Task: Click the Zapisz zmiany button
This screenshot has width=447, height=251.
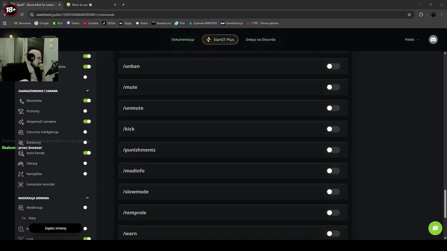Action: (x=56, y=228)
